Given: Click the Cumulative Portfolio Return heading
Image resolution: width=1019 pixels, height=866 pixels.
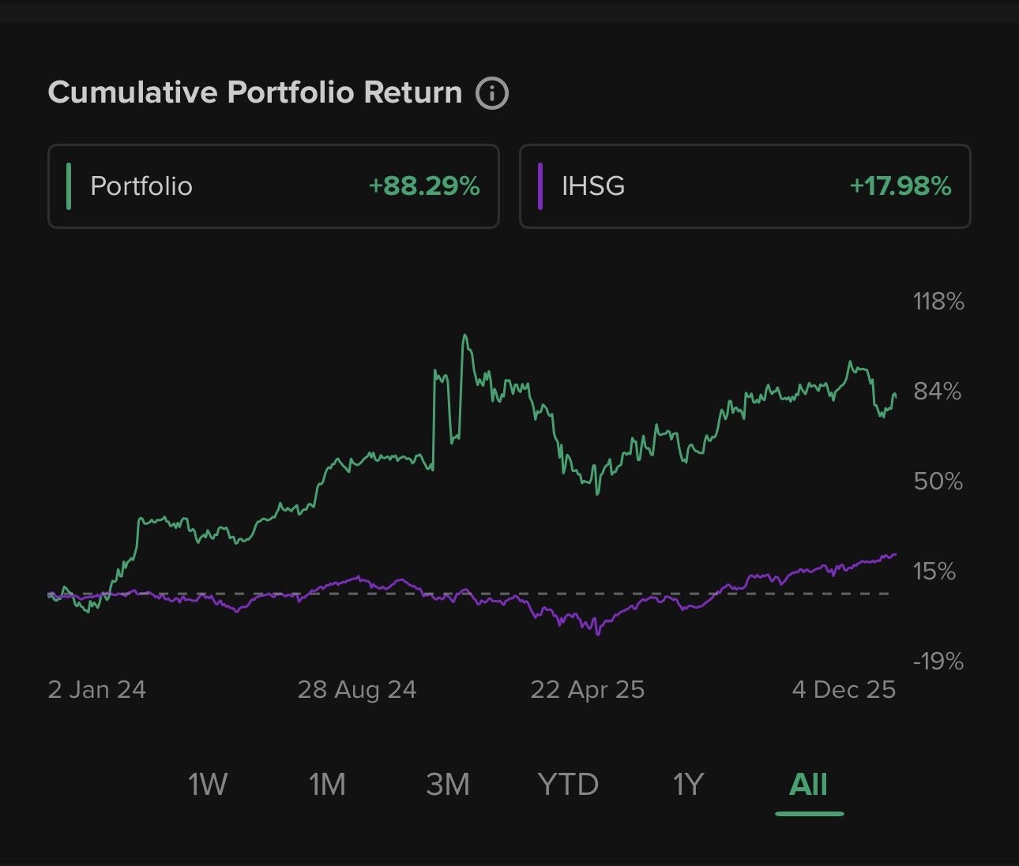Looking at the screenshot, I should pos(254,92).
